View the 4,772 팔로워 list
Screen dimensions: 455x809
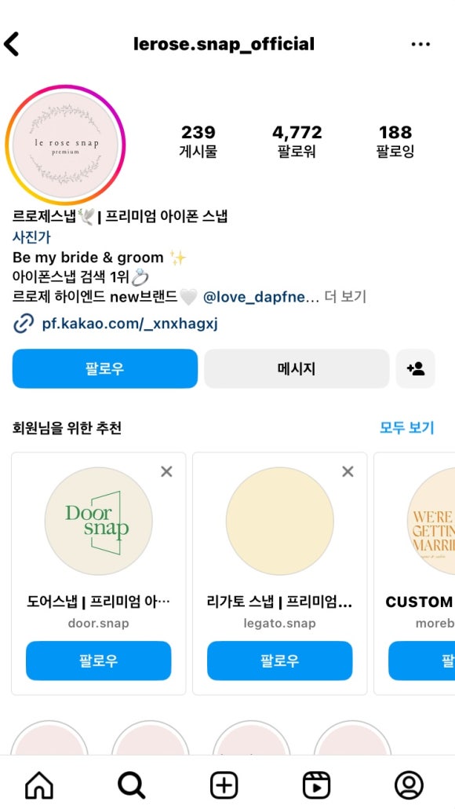[x=297, y=141]
